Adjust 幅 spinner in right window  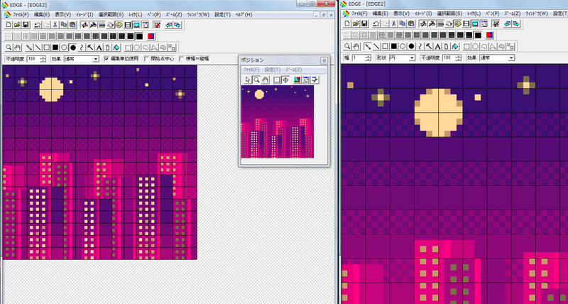click(x=368, y=58)
